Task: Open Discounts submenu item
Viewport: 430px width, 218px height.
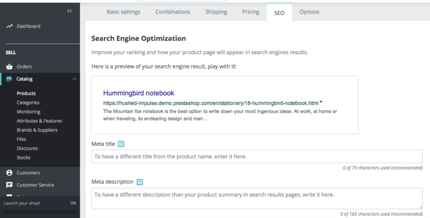Action: coord(27,148)
